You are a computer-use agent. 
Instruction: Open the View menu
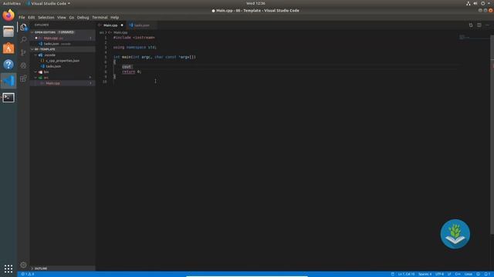tap(62, 18)
